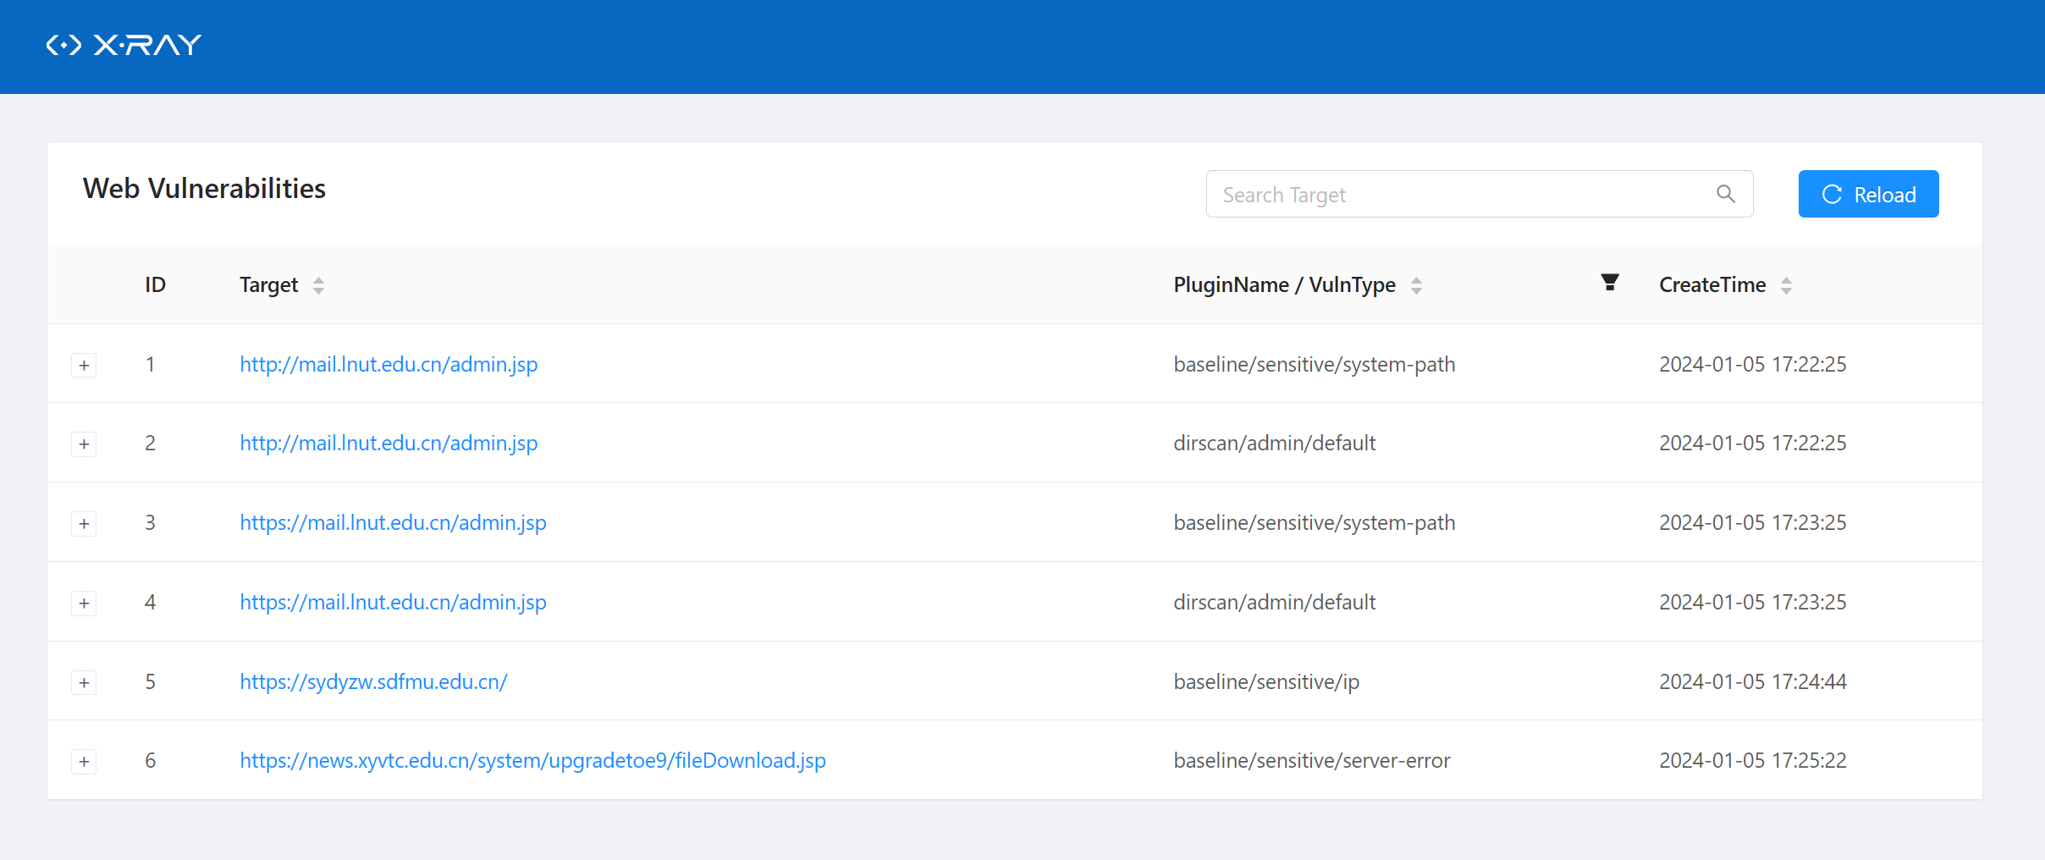Click row 4 timestamp 17:23:25
The height and width of the screenshot is (860, 2045).
tap(1753, 603)
